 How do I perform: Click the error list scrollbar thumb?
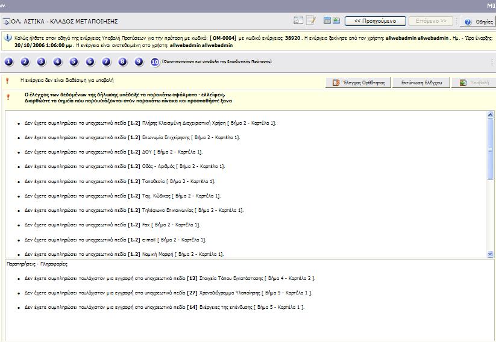coord(491,149)
